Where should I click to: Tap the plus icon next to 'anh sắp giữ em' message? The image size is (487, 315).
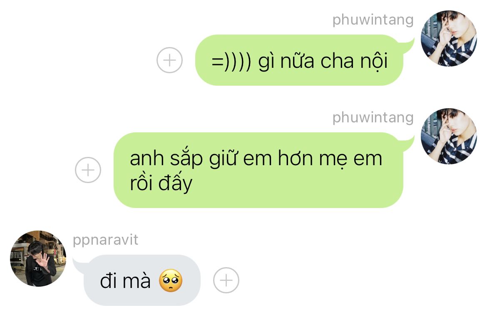(88, 170)
